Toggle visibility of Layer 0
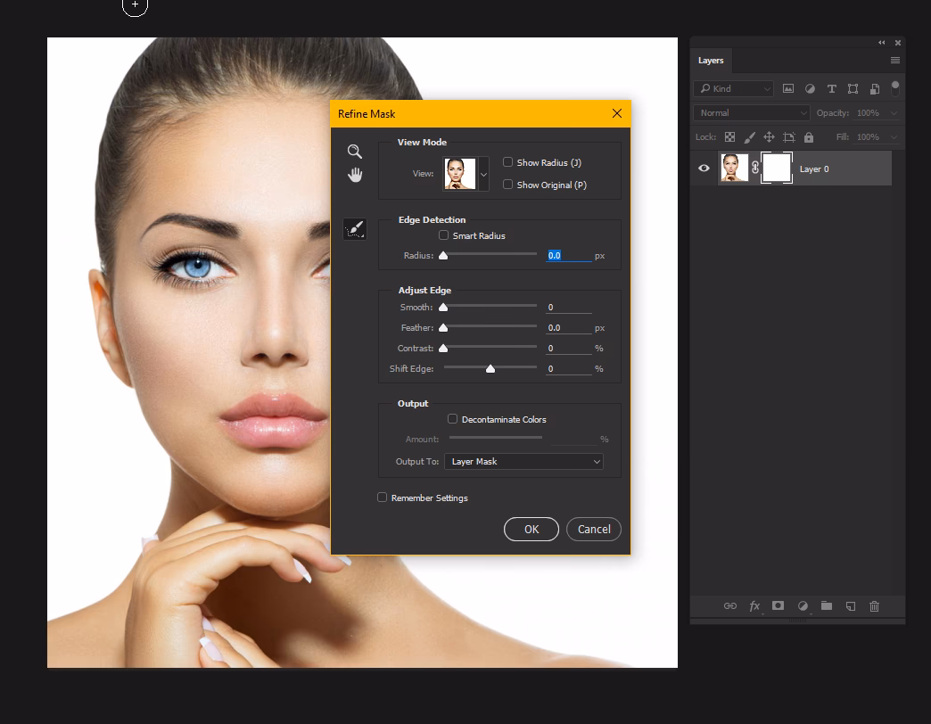 click(x=704, y=168)
